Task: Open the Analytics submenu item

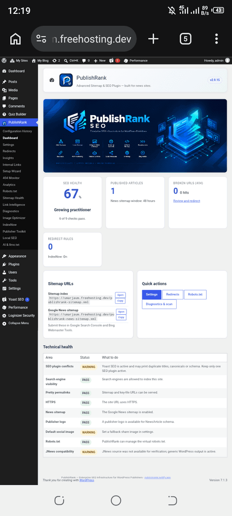Action: pyautogui.click(x=9, y=184)
